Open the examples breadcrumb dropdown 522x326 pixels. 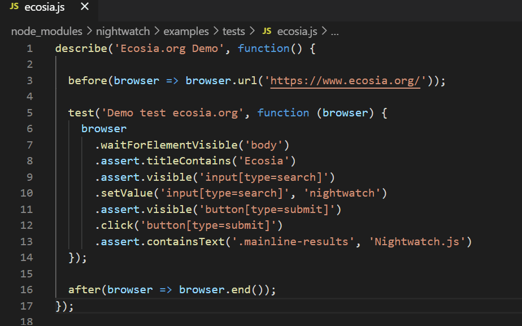(x=186, y=31)
